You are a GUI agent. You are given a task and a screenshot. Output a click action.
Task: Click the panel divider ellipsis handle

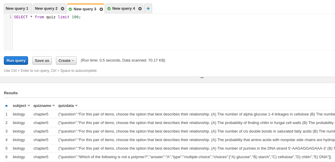(x=202, y=78)
